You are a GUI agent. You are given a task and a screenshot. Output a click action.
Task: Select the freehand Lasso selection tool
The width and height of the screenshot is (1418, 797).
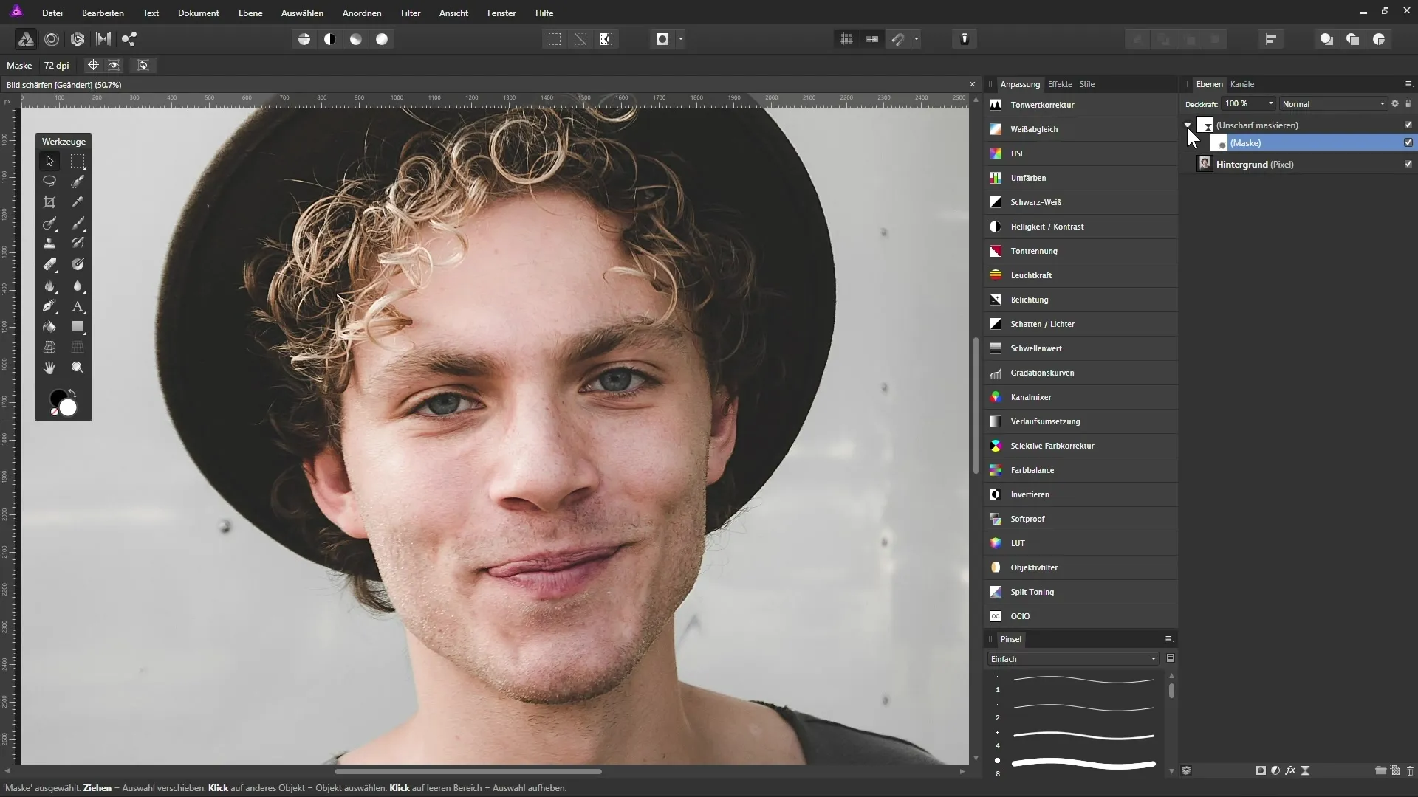point(49,182)
